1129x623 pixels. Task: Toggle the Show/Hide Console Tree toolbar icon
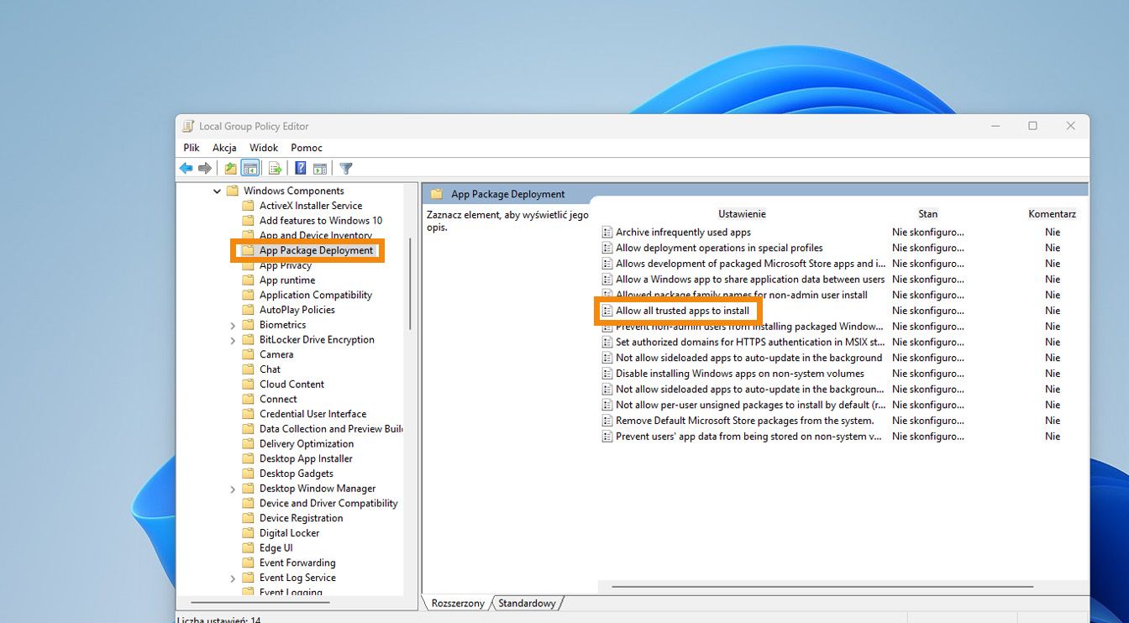tap(249, 168)
